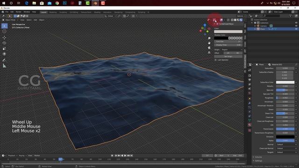Open the Object Data properties tab icon

click(249, 120)
